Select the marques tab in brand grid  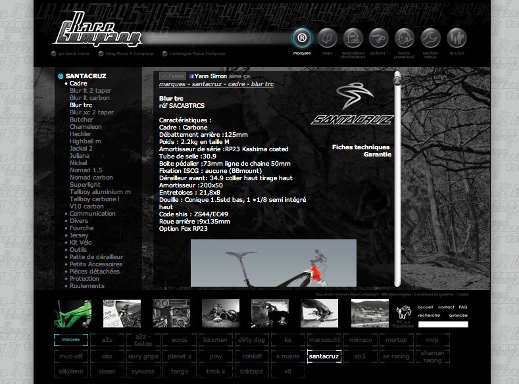coord(71,340)
